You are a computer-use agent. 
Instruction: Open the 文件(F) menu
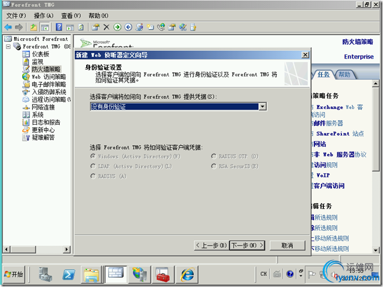(16, 16)
